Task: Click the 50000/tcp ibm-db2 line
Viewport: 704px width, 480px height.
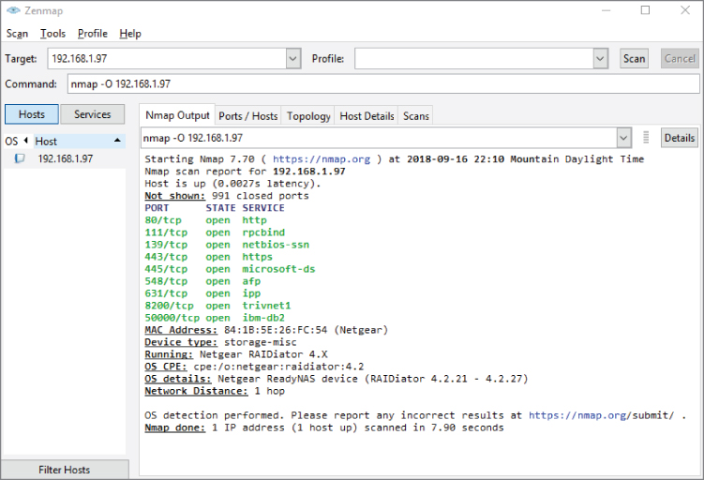Action: [x=215, y=318]
